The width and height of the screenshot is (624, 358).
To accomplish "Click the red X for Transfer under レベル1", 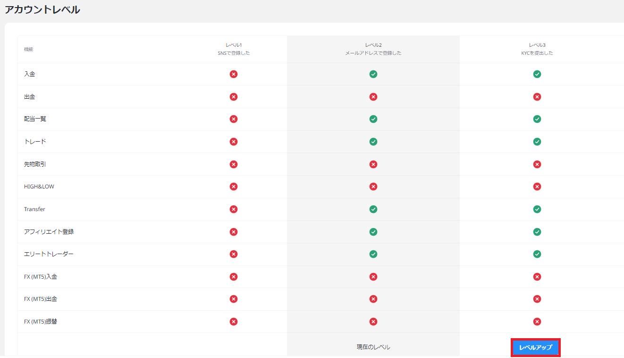I will 233,209.
